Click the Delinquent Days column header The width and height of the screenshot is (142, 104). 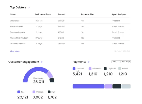pos(43,14)
